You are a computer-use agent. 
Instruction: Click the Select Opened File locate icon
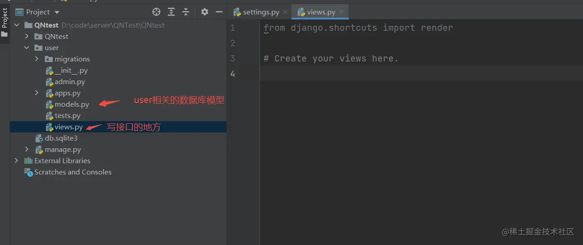tap(156, 12)
